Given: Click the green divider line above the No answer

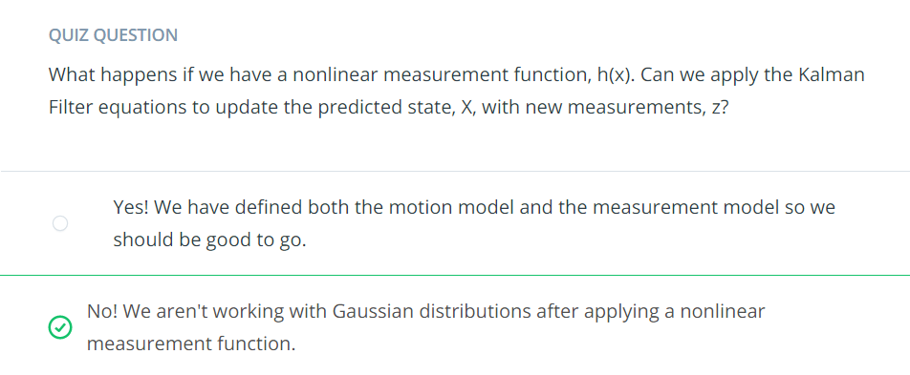Looking at the screenshot, I should (x=455, y=276).
